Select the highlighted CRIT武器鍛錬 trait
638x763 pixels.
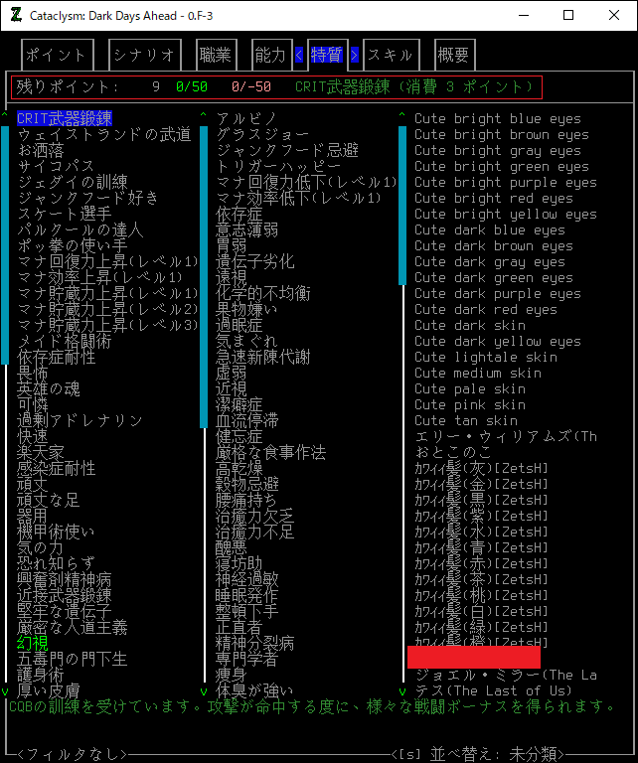pyautogui.click(x=64, y=119)
